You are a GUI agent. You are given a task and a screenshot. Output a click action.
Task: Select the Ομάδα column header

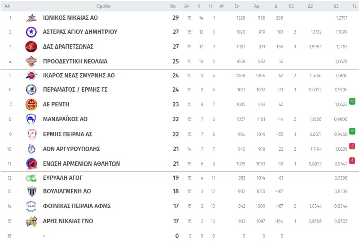pyautogui.click(x=103, y=6)
